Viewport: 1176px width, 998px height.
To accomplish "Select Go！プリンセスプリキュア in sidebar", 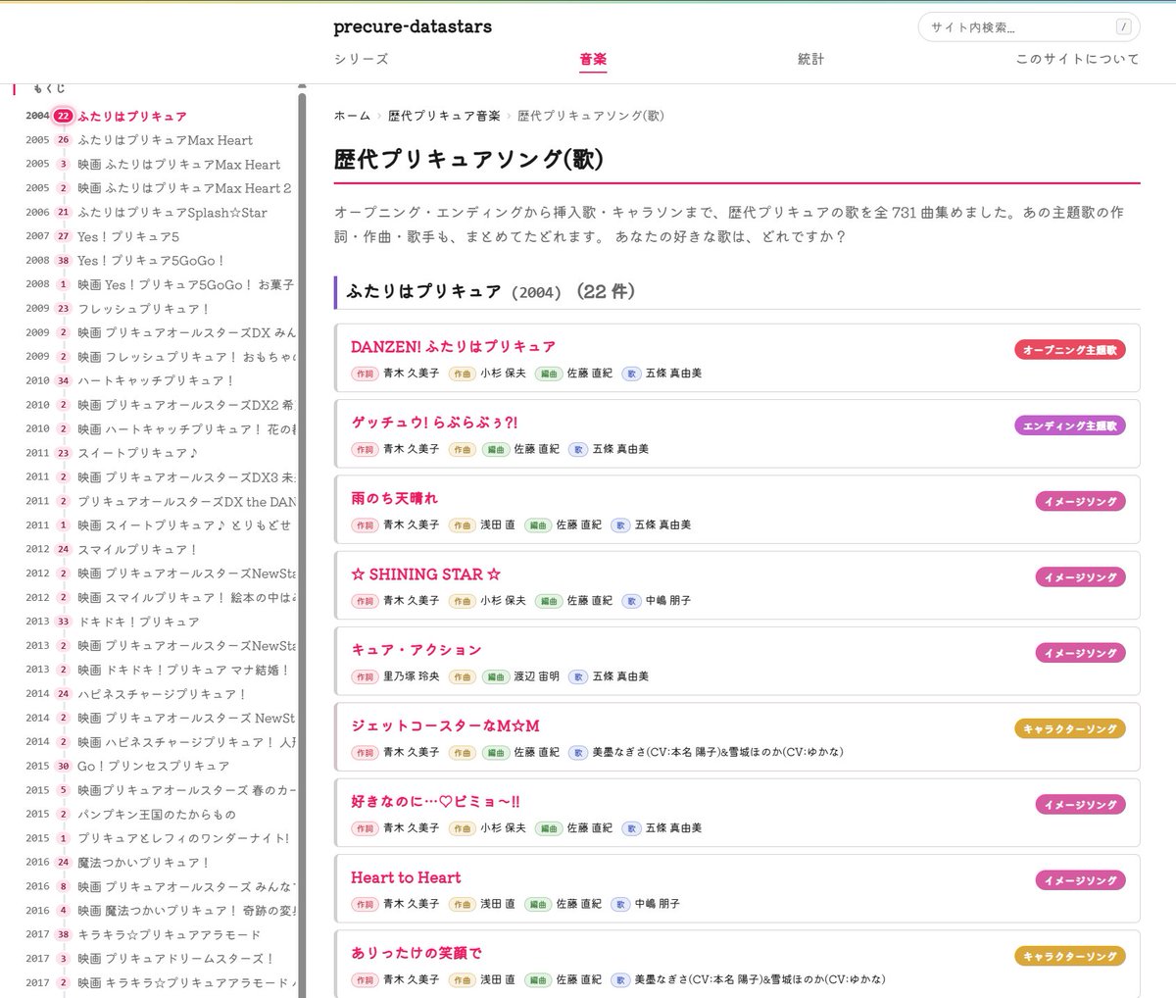I will 154,766.
